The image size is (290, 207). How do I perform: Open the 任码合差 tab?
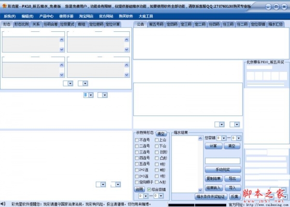click(x=51, y=24)
